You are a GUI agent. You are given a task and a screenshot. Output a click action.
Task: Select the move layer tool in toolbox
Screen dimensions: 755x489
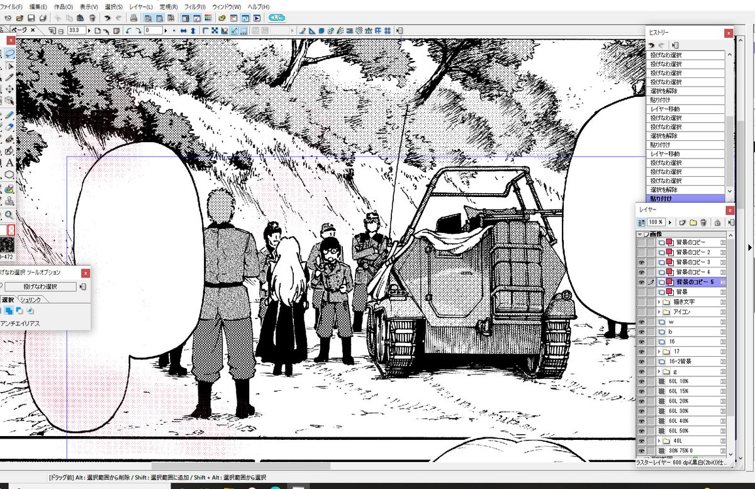(x=9, y=88)
